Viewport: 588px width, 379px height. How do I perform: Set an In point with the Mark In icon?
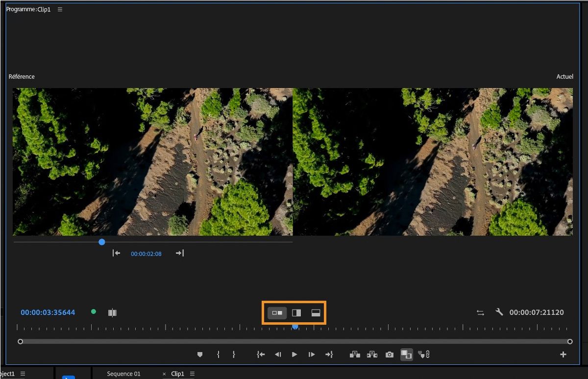coord(218,355)
